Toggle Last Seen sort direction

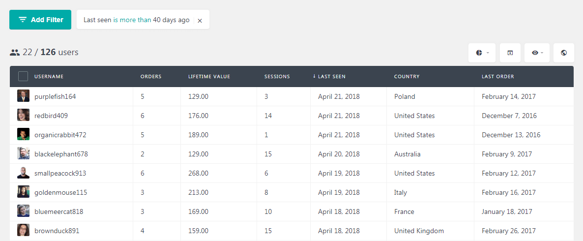[329, 77]
